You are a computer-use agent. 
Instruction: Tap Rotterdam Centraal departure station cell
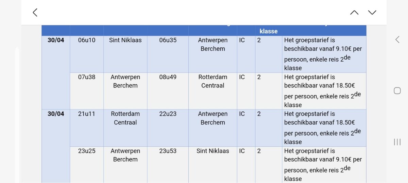[x=125, y=118]
